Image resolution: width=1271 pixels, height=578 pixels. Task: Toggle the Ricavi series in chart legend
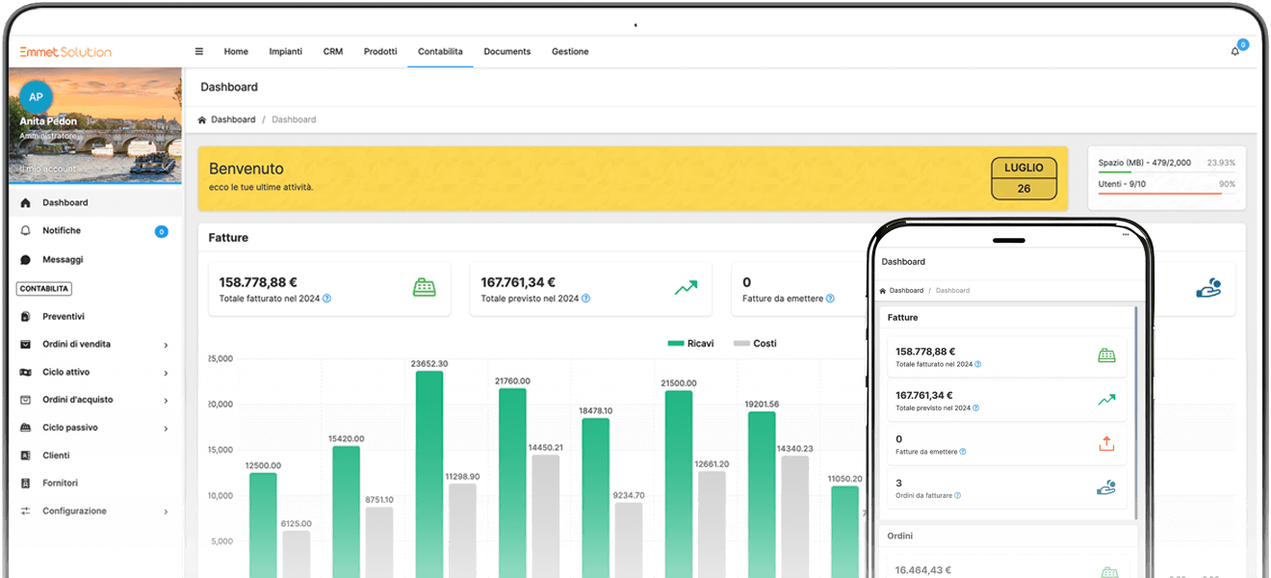pyautogui.click(x=690, y=344)
